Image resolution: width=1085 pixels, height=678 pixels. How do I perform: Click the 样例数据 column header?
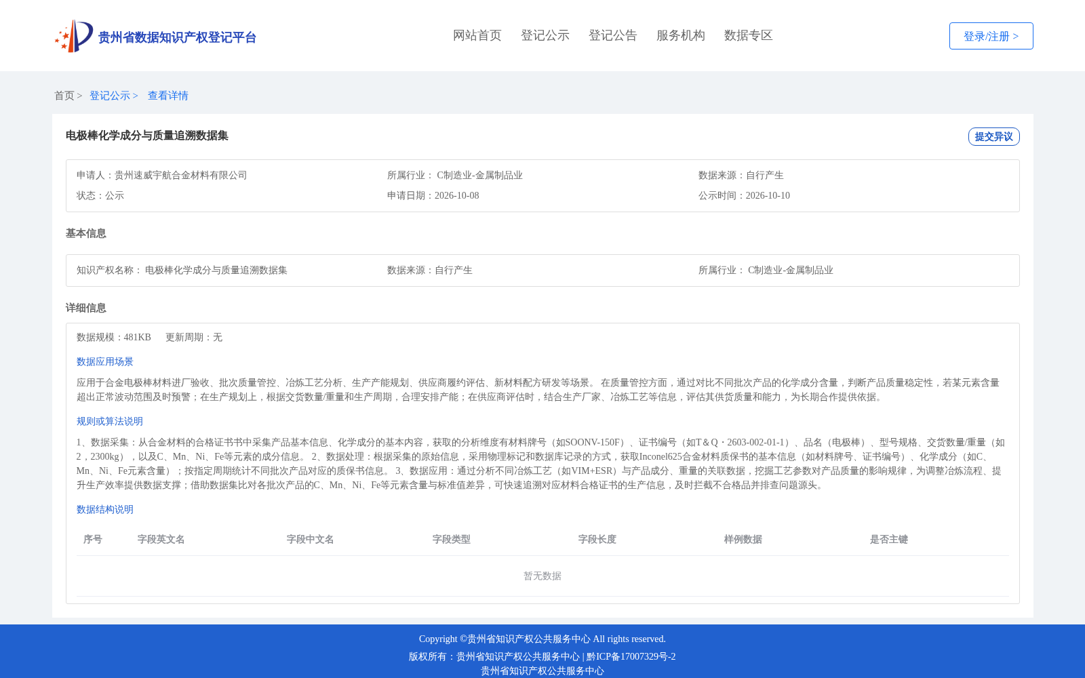743,539
